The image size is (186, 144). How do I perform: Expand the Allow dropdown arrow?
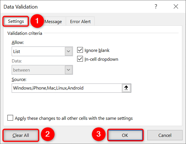(x=69, y=52)
